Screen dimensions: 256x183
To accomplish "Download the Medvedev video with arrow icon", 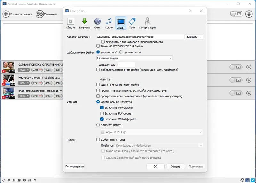I will 249,80.
